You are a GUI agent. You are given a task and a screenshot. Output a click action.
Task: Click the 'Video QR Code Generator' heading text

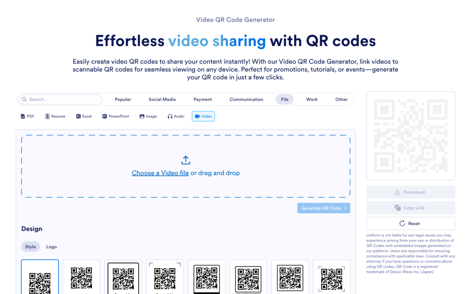pos(235,20)
